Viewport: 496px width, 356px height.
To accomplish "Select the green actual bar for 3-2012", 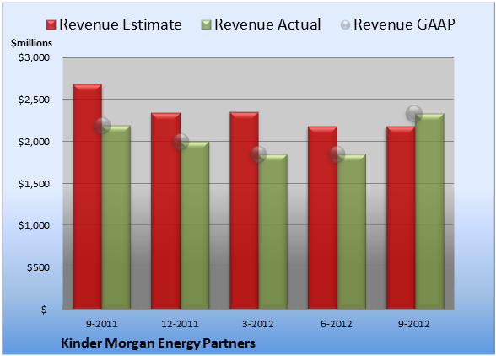I will point(272,231).
